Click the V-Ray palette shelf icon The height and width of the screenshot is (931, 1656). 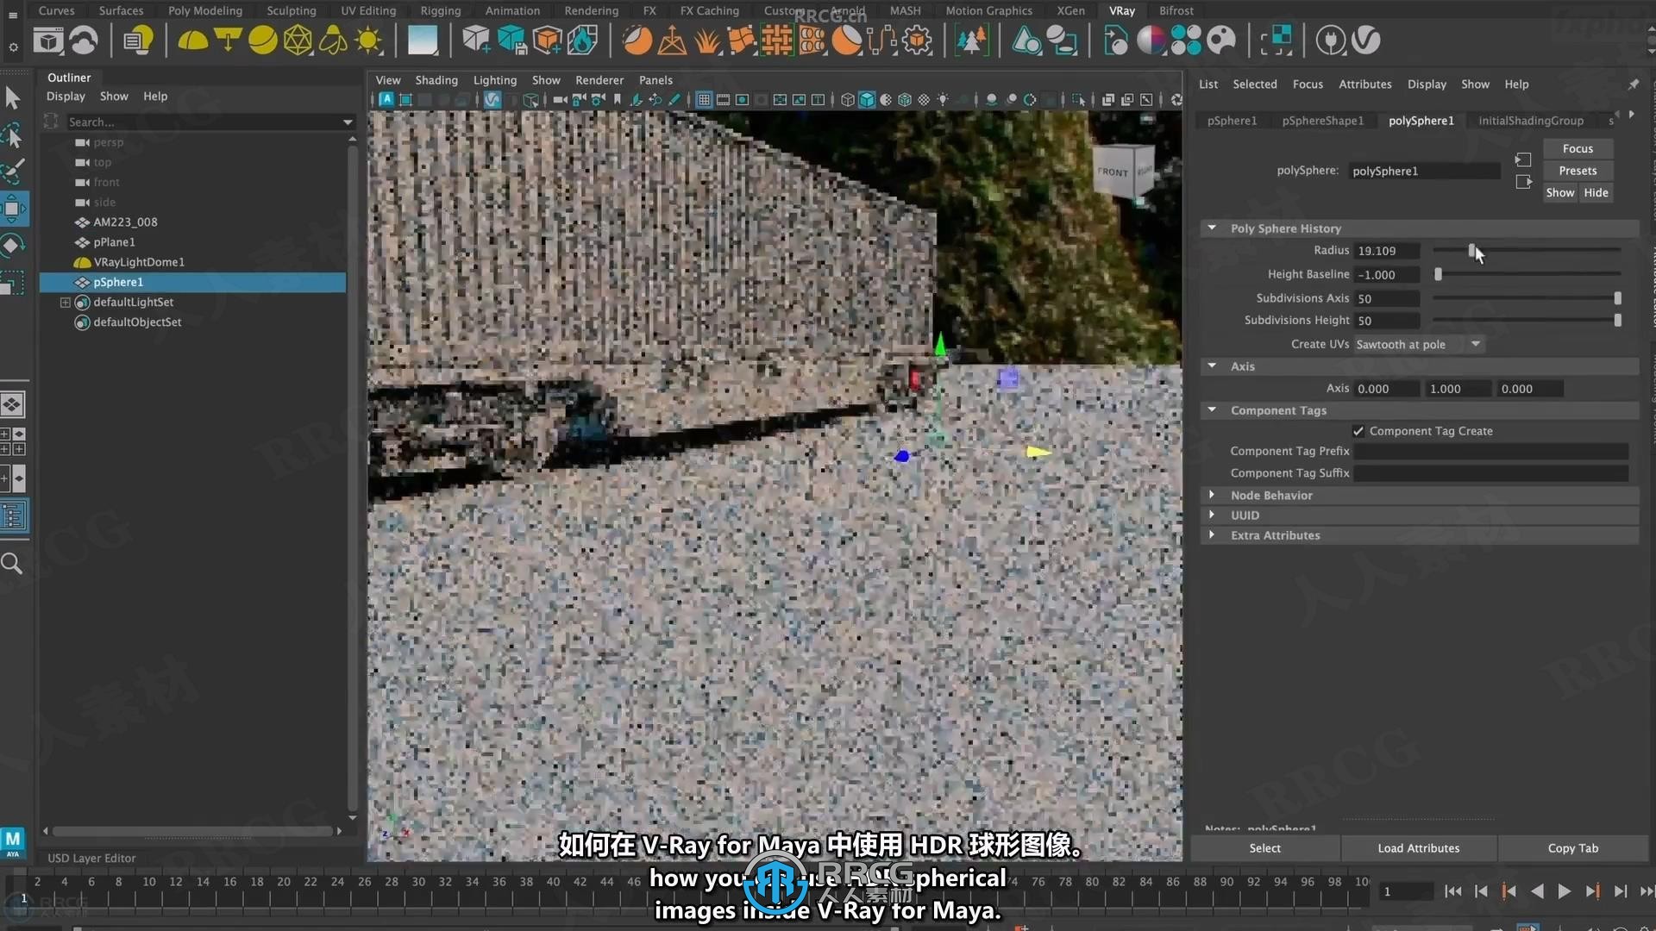click(1221, 41)
